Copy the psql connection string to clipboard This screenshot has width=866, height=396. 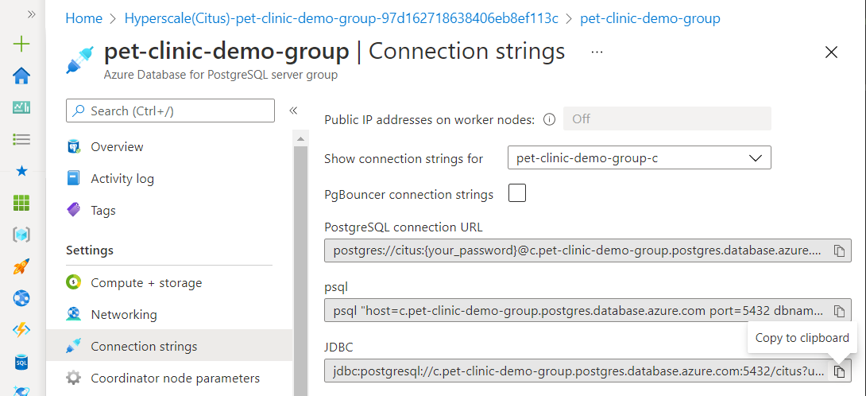(839, 311)
